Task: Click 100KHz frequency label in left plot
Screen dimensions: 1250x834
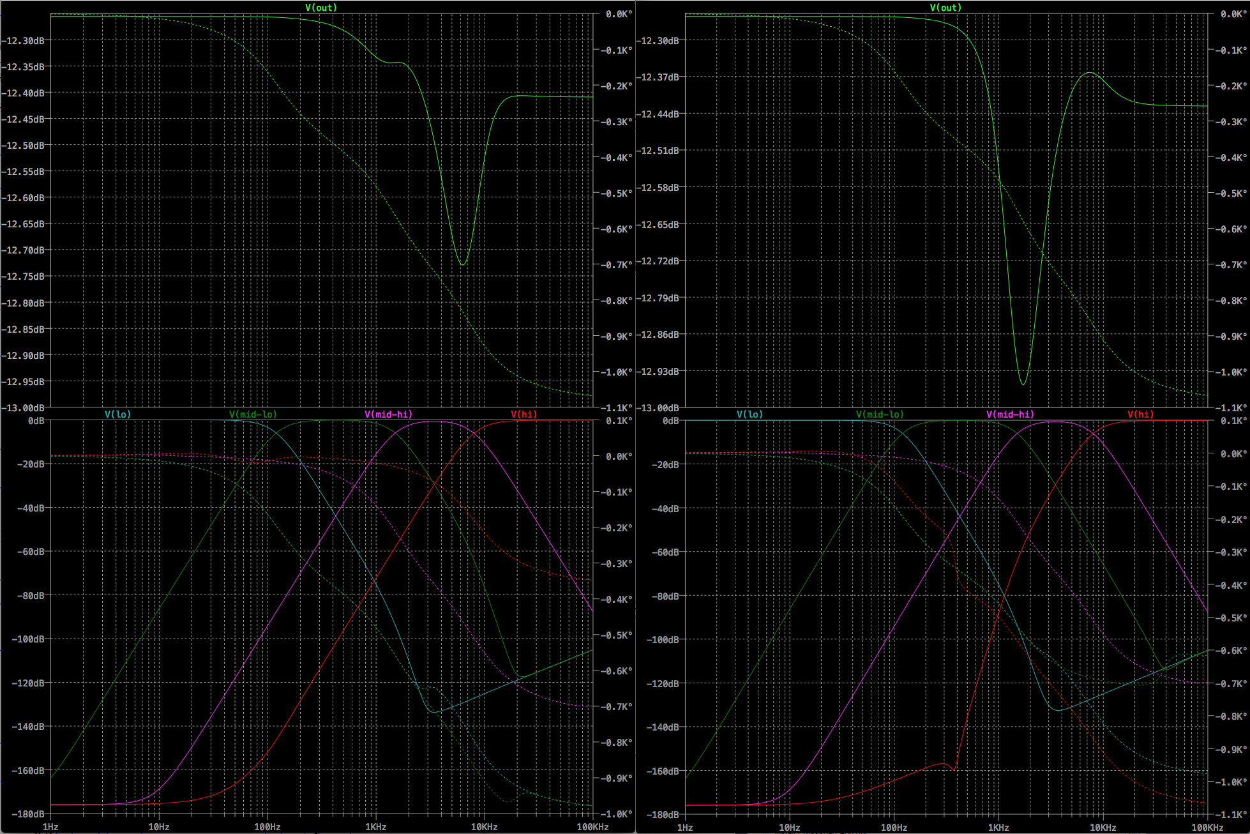Action: pyautogui.click(x=592, y=826)
